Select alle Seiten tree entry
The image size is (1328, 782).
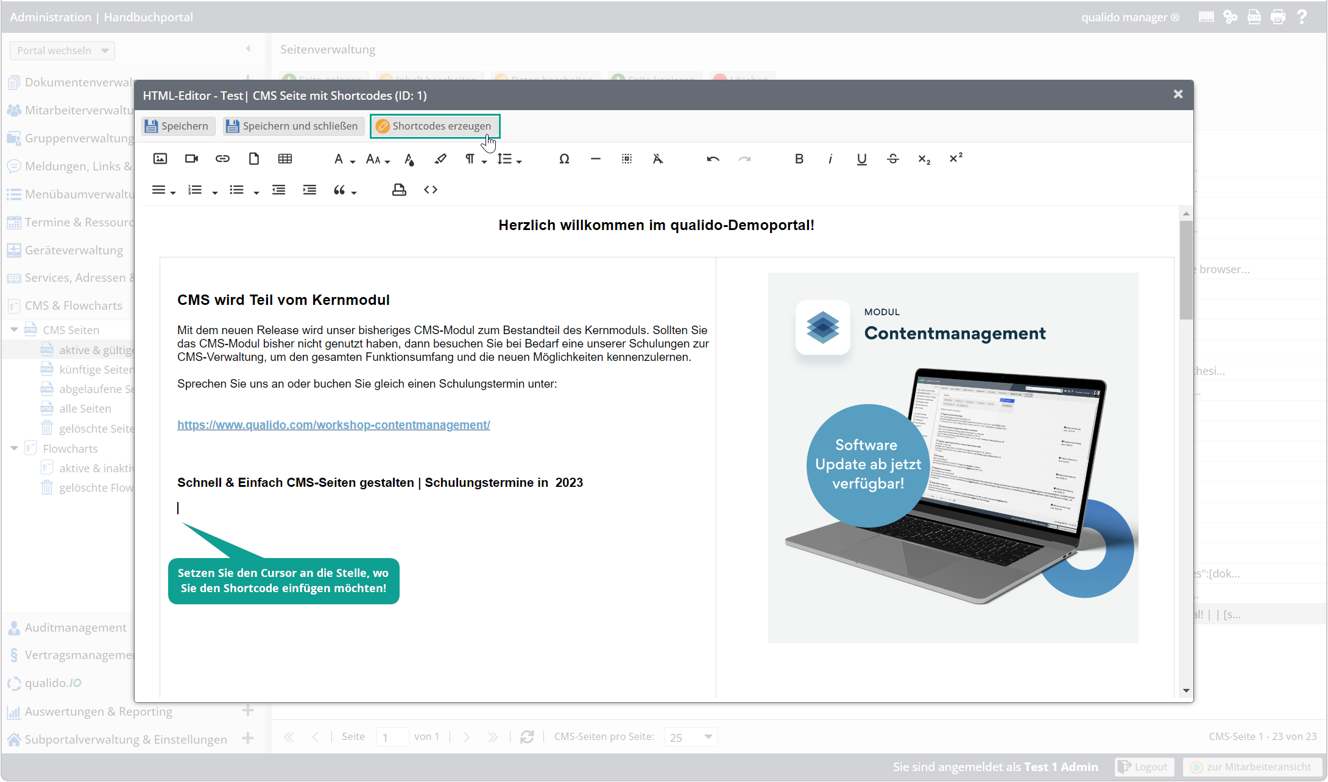tap(85, 408)
